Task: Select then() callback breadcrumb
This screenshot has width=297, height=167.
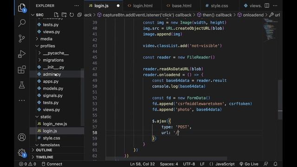Action: tap(214, 15)
